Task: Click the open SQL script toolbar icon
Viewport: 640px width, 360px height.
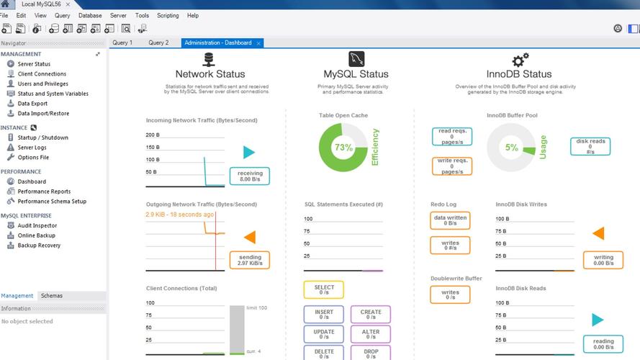Action: 20,29
